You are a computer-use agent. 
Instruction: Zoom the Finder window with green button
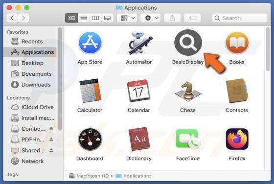[x=27, y=8]
